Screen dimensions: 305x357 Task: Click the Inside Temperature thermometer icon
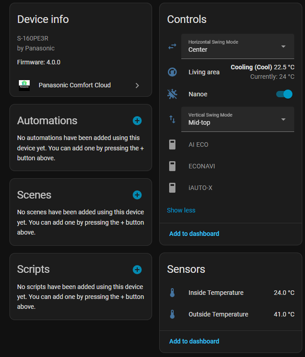(x=172, y=293)
